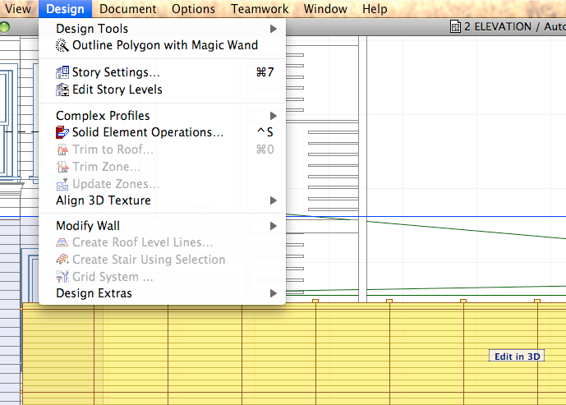
Task: Click the Grid System ... menu text
Action: click(113, 277)
